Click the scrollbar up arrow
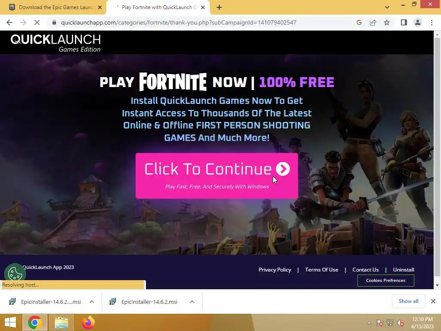Screen dimensions: 441x331 [437, 34]
